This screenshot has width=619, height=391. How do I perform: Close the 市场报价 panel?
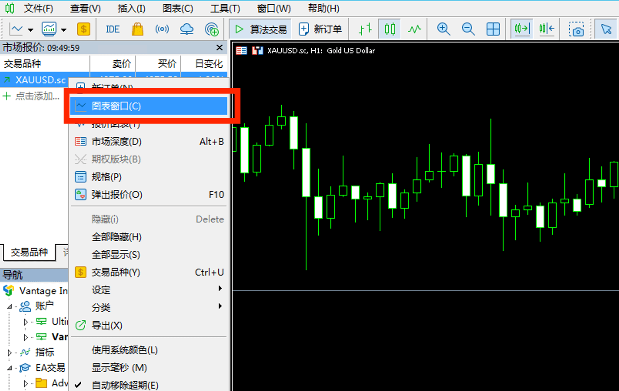[x=219, y=48]
